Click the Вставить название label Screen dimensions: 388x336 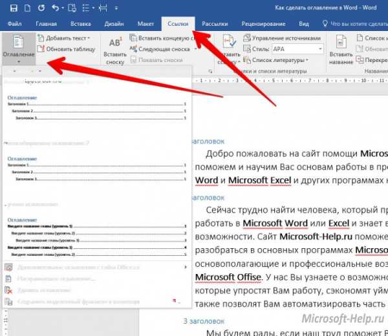pyautogui.click(x=341, y=58)
